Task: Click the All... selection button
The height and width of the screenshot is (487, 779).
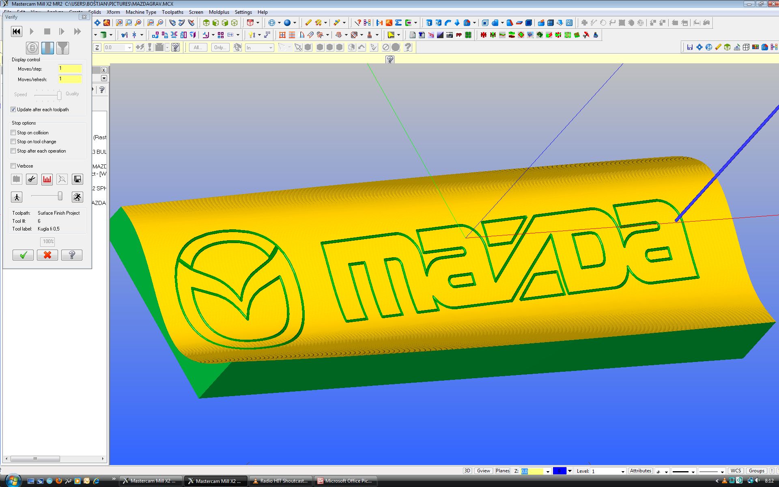Action: tap(198, 47)
